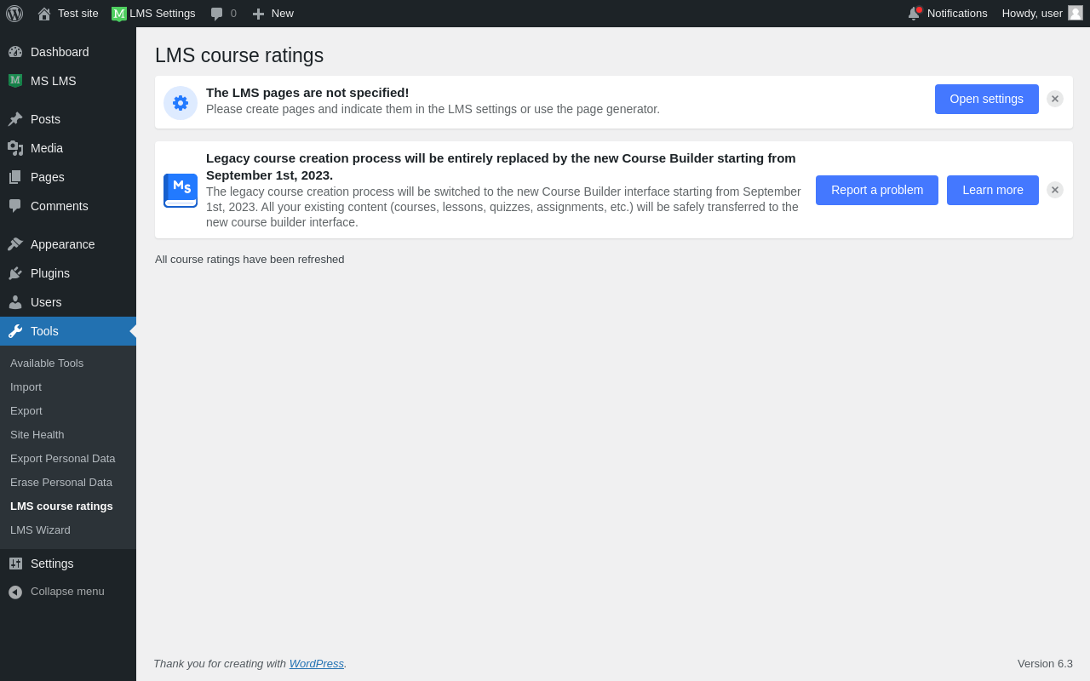
Task: Click the Dashboard gauge icon
Action: 15,52
